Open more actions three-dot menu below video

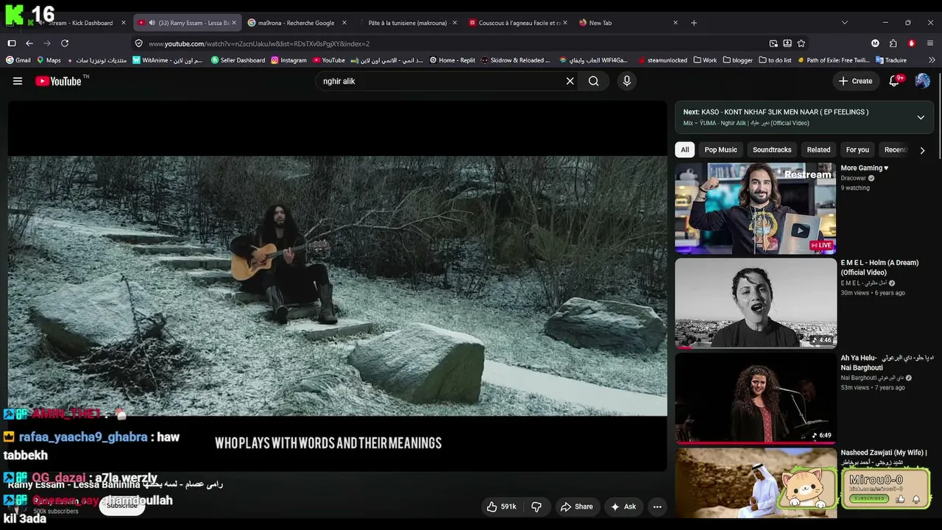coord(657,506)
